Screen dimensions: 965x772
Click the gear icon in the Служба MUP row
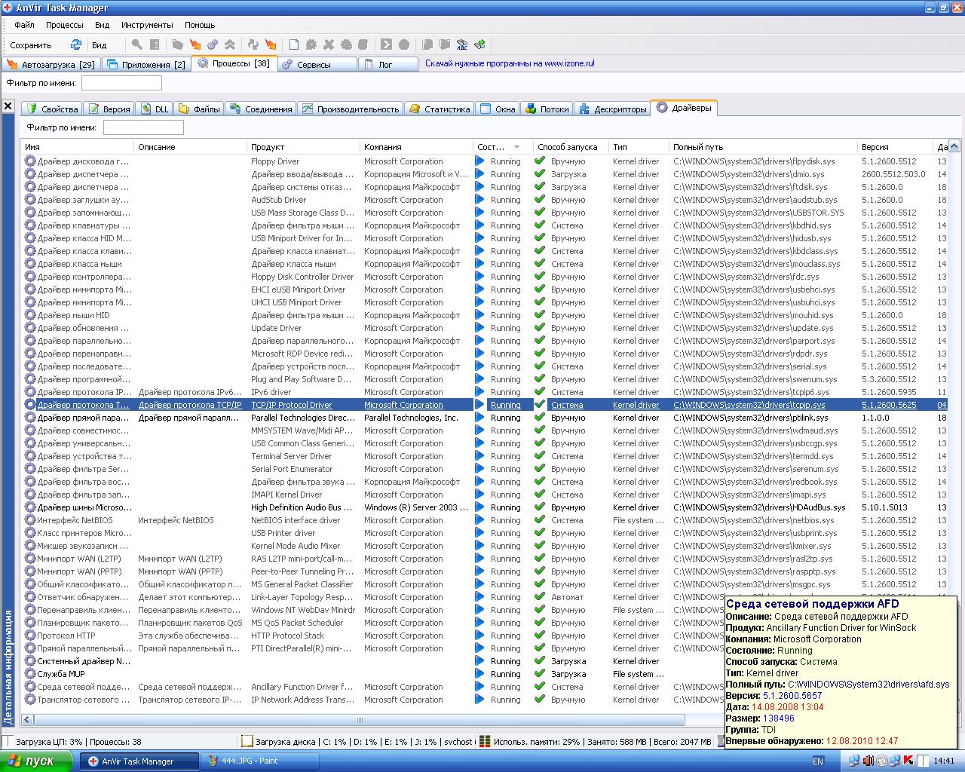(x=30, y=674)
